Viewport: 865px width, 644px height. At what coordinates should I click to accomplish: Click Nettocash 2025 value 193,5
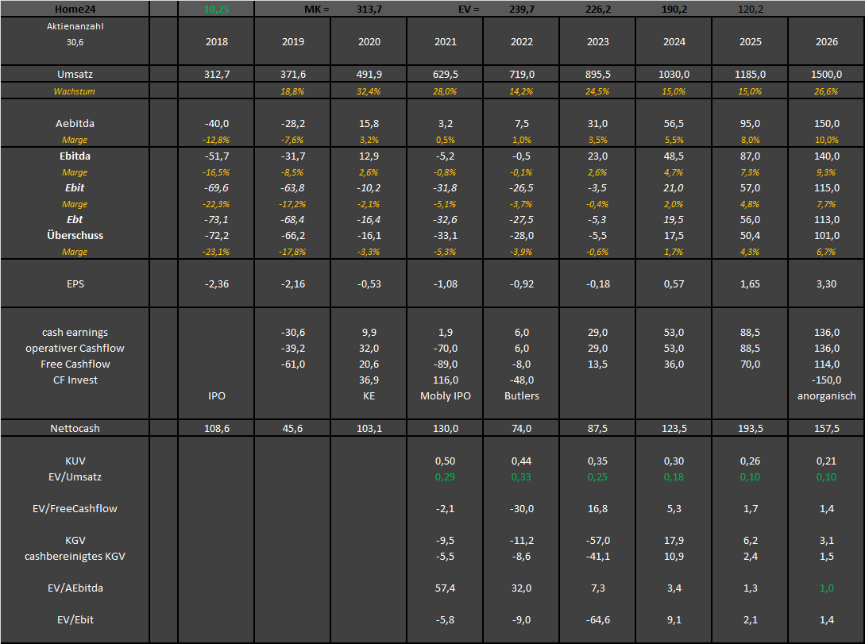(x=751, y=429)
